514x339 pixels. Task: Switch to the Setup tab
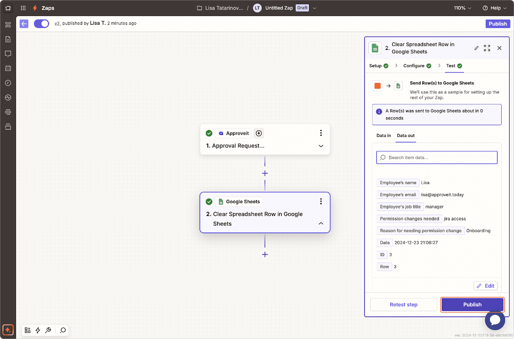[379, 66]
